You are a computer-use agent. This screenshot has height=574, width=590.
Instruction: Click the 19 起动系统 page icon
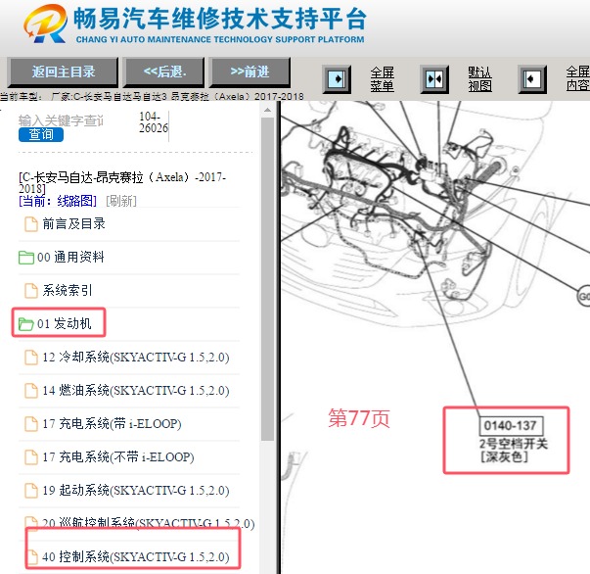pos(31,491)
